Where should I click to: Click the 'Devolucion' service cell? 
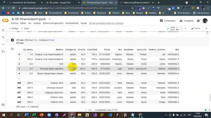(141, 69)
